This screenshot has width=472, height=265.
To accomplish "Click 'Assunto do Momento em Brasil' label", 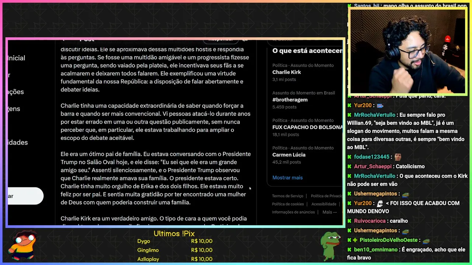I will pyautogui.click(x=303, y=93).
